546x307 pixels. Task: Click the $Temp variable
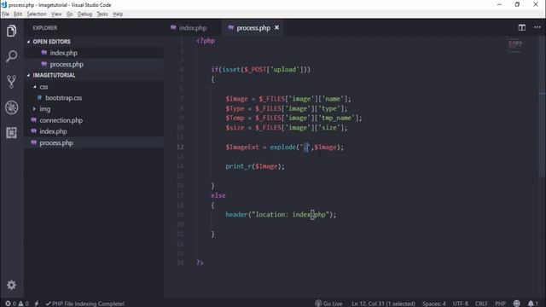(235, 118)
